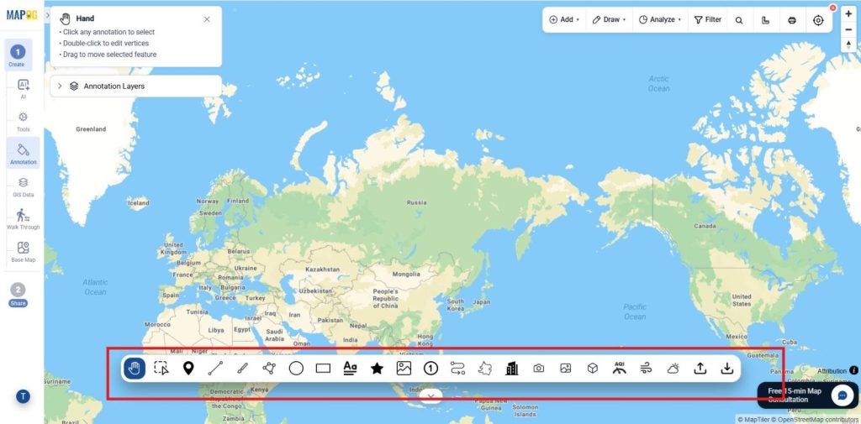Click the MAPOG logo
The image size is (861, 424).
click(22, 15)
